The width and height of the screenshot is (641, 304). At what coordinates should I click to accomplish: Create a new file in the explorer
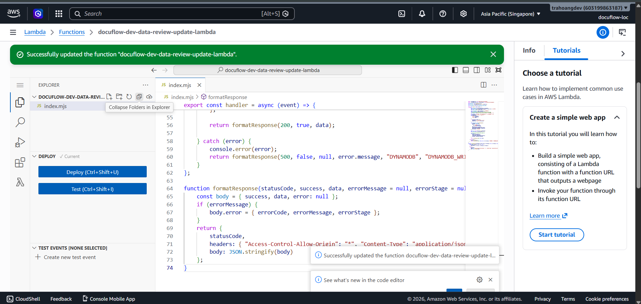pos(109,97)
